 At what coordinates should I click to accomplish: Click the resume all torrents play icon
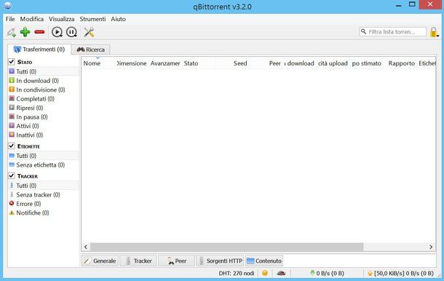coord(57,32)
